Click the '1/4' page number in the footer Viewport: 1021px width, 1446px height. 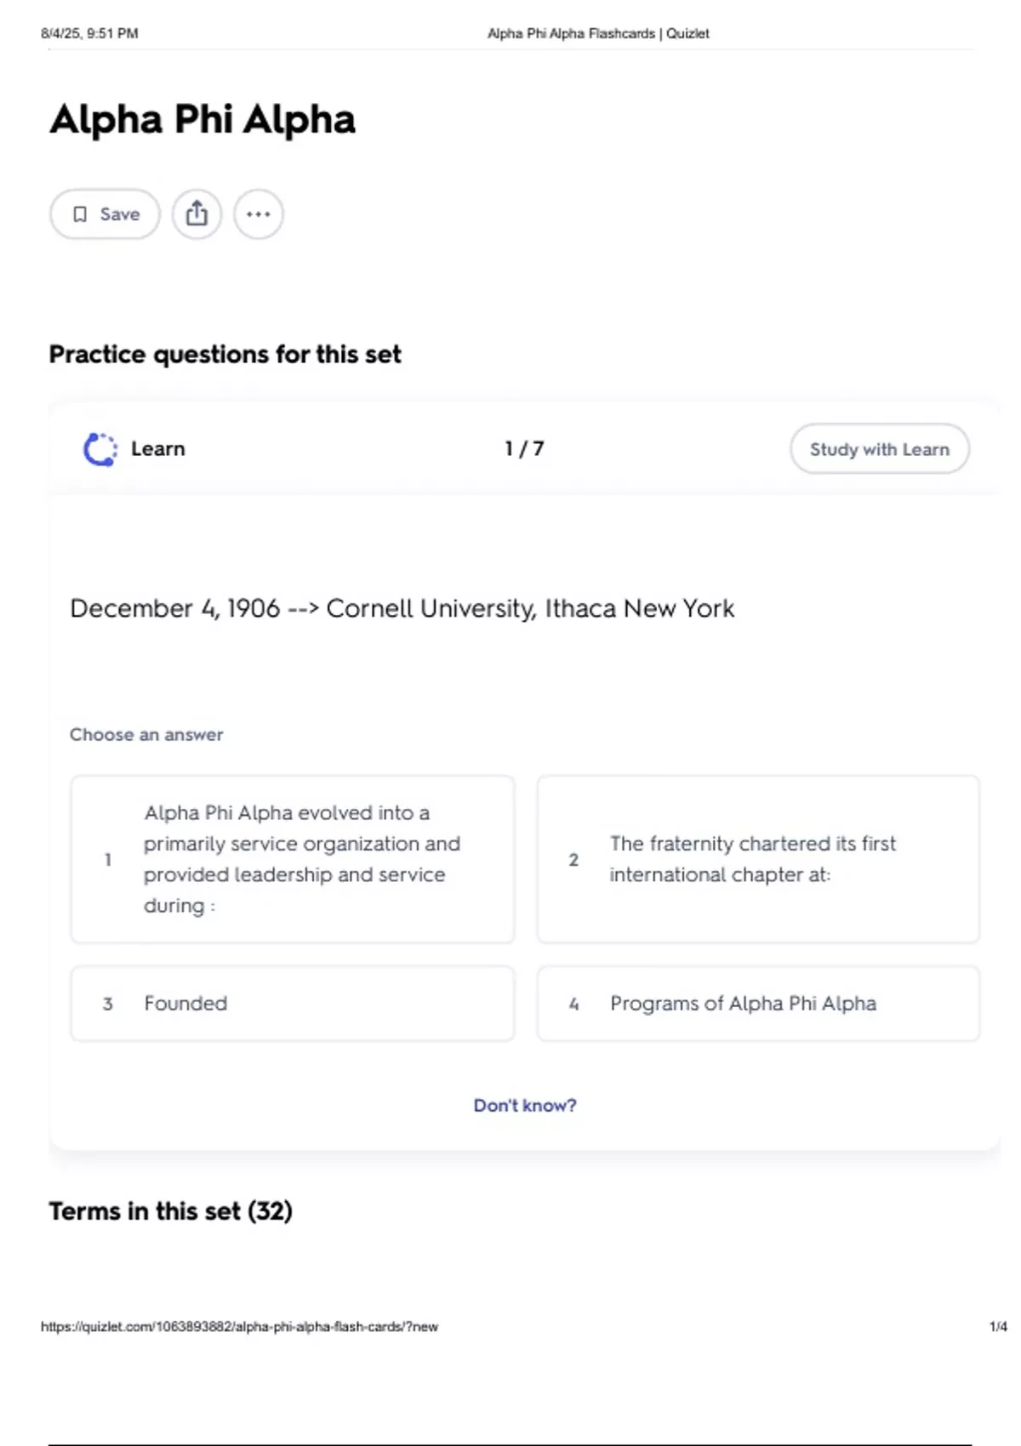[998, 1327]
